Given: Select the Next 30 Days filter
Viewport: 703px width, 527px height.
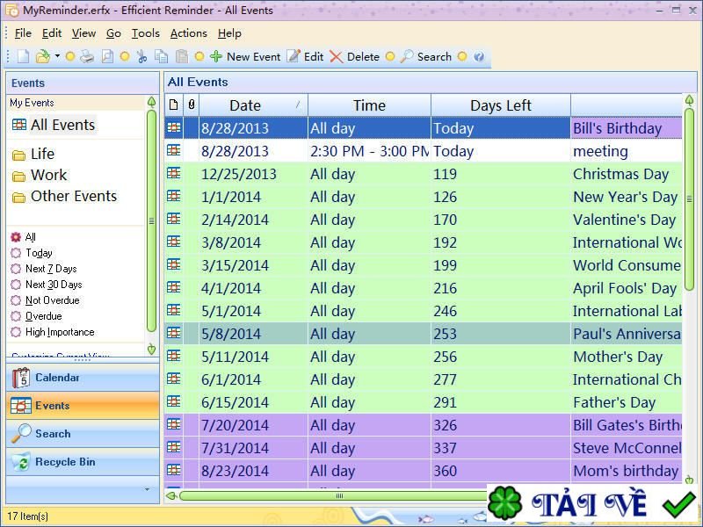Looking at the screenshot, I should pyautogui.click(x=47, y=285).
